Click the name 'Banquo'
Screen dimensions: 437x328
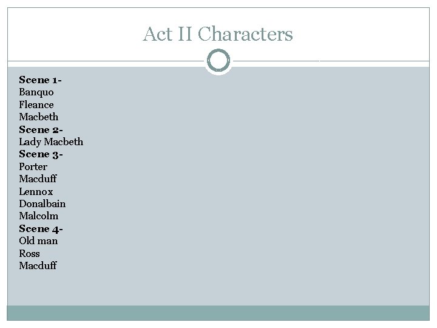[36, 92]
